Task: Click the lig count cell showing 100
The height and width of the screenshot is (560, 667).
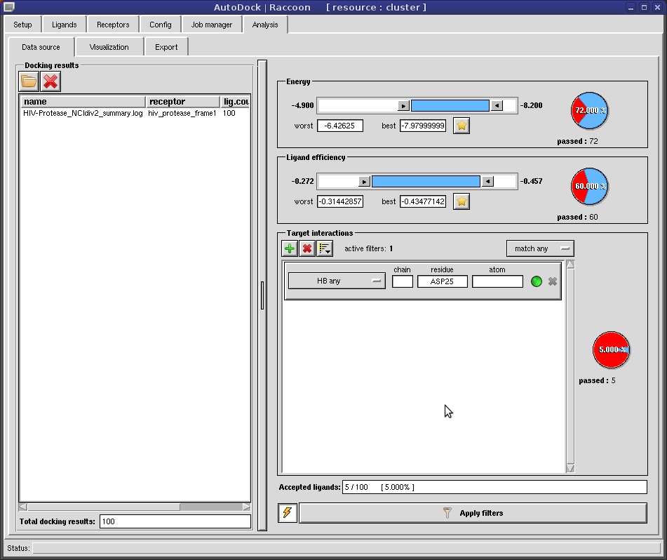Action: pos(229,113)
